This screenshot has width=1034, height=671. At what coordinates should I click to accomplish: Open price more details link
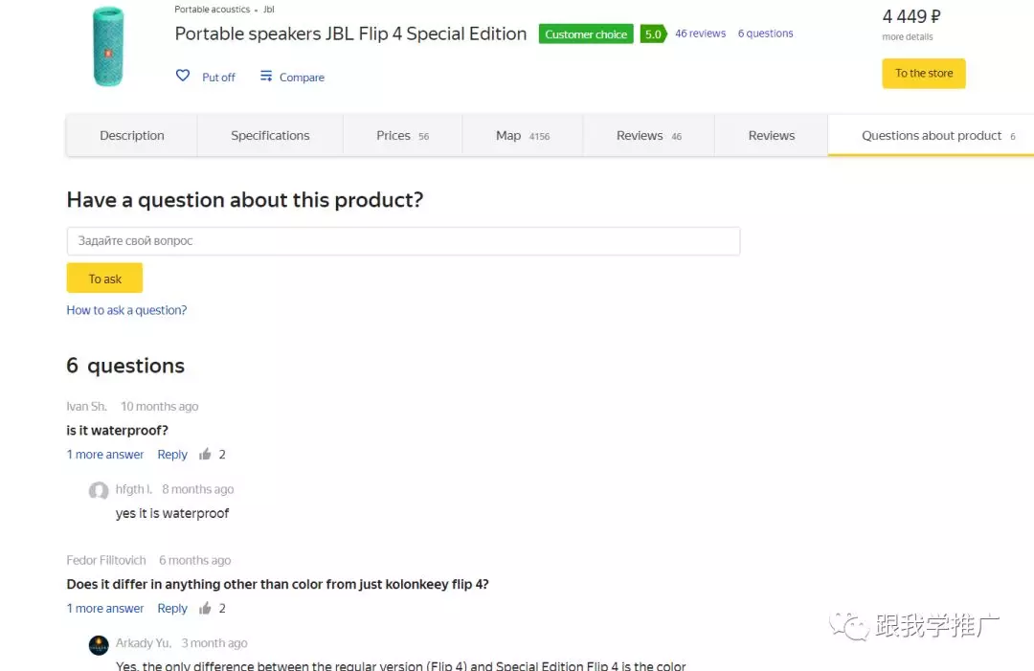[908, 37]
